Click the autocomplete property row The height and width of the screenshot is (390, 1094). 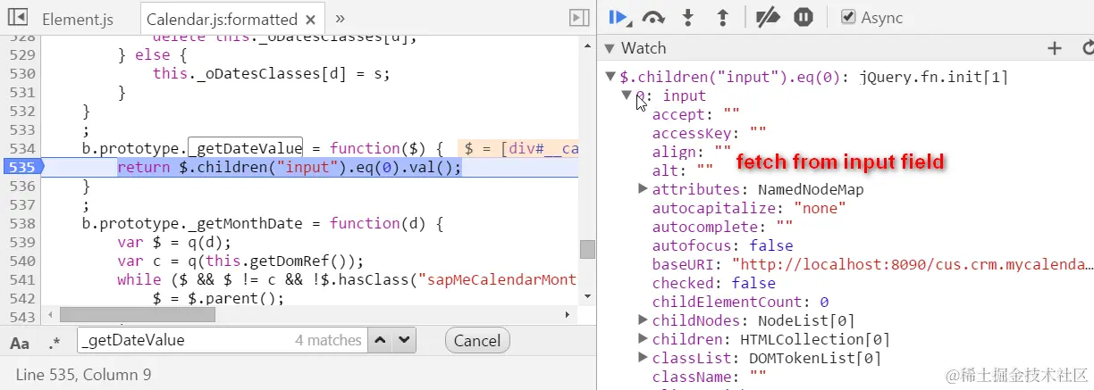[x=723, y=227]
